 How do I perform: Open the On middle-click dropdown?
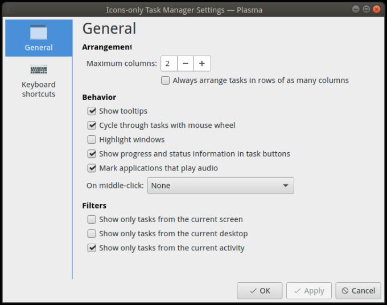pyautogui.click(x=220, y=186)
